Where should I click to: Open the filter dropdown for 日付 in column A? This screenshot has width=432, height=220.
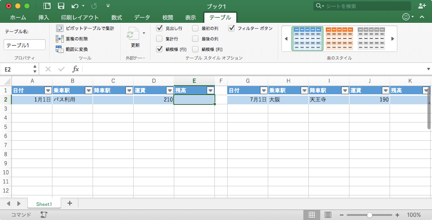pos(48,91)
